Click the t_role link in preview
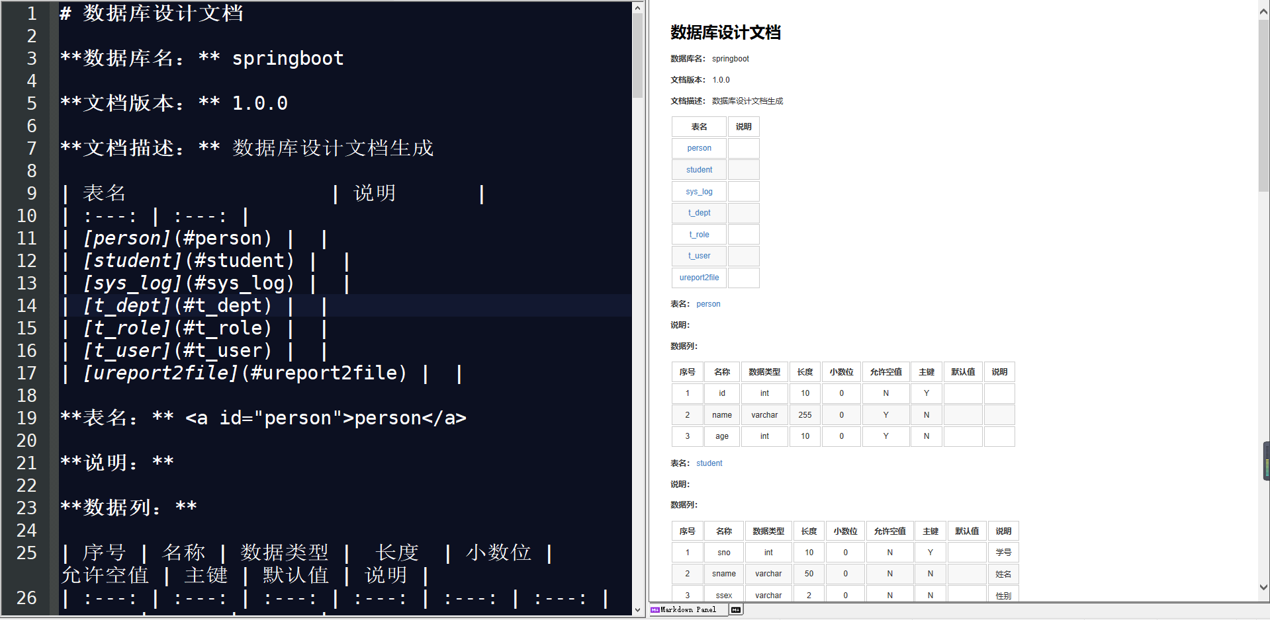1270x620 pixels. 699,235
